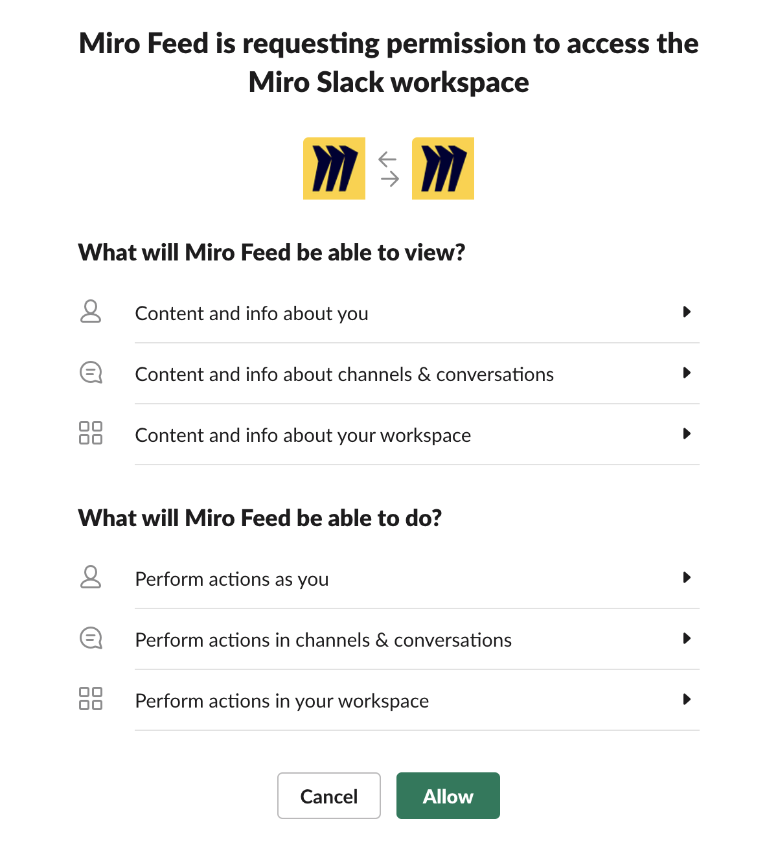Expand arrow for 'Perform actions in channels & conversations'

coord(687,638)
